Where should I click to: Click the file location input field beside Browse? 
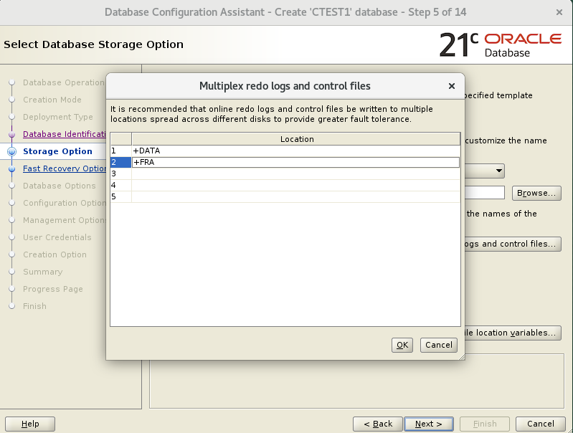point(485,193)
